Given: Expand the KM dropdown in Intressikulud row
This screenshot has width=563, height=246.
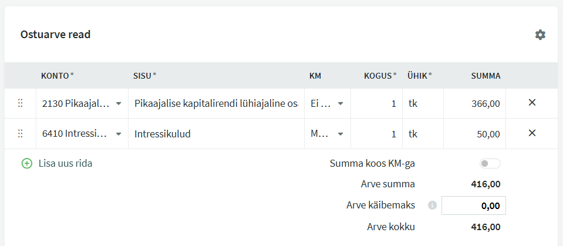Looking at the screenshot, I should click(x=328, y=134).
